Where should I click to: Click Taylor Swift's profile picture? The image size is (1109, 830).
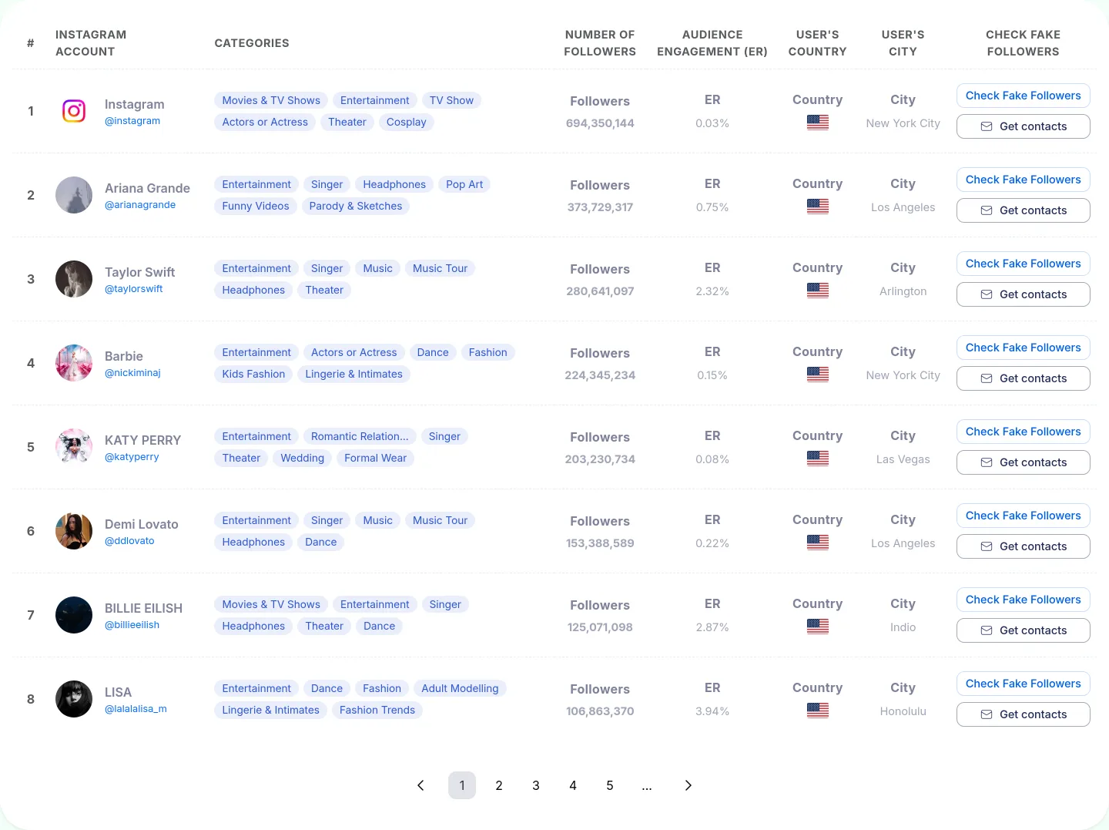pos(74,279)
